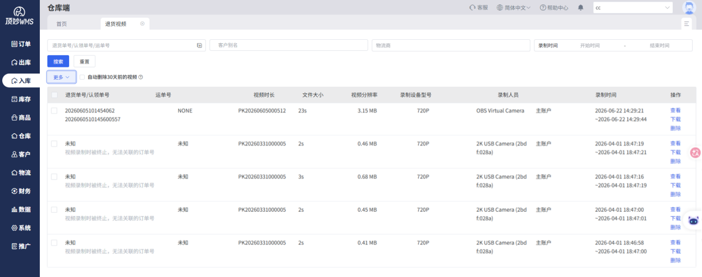Click 下载 for the OBS Virtual Camera row

pos(675,119)
